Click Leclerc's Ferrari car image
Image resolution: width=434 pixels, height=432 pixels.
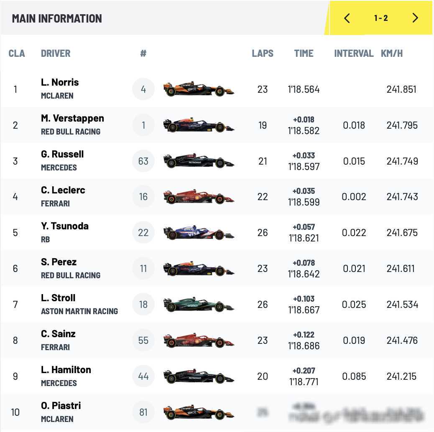(x=199, y=197)
